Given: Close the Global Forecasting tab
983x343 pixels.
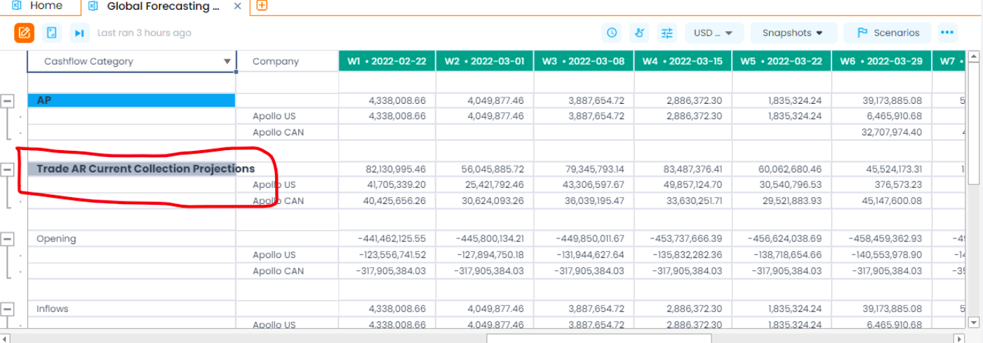Looking at the screenshot, I should 238,6.
